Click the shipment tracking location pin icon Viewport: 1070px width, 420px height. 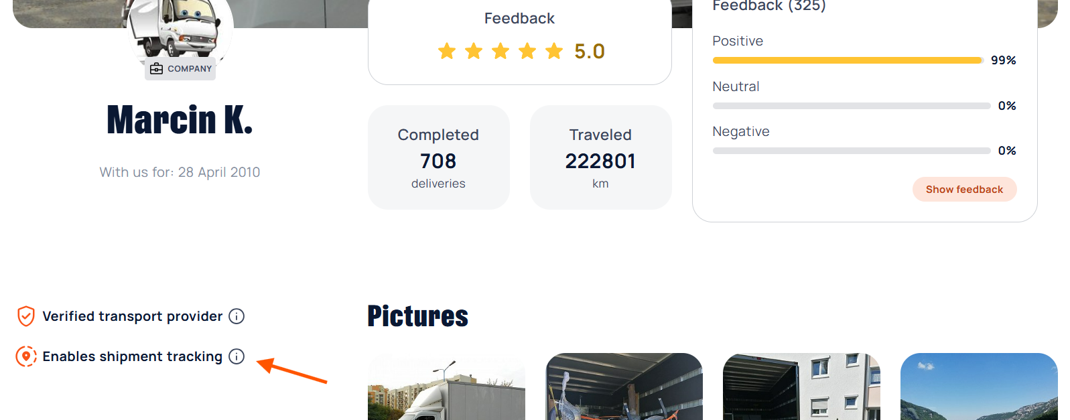(x=26, y=356)
